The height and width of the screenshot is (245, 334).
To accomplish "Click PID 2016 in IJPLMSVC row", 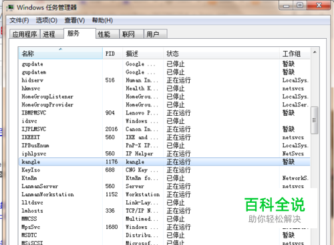I will (x=112, y=129).
